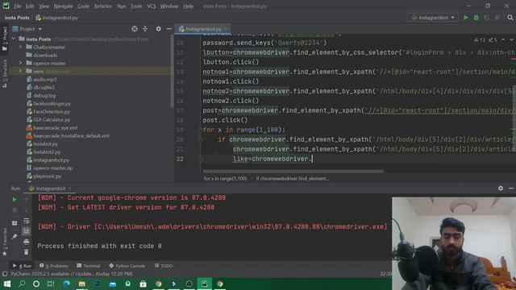The height and width of the screenshot is (290, 516).
Task: Click the warnings count indicator in editor
Action: click(480, 39)
